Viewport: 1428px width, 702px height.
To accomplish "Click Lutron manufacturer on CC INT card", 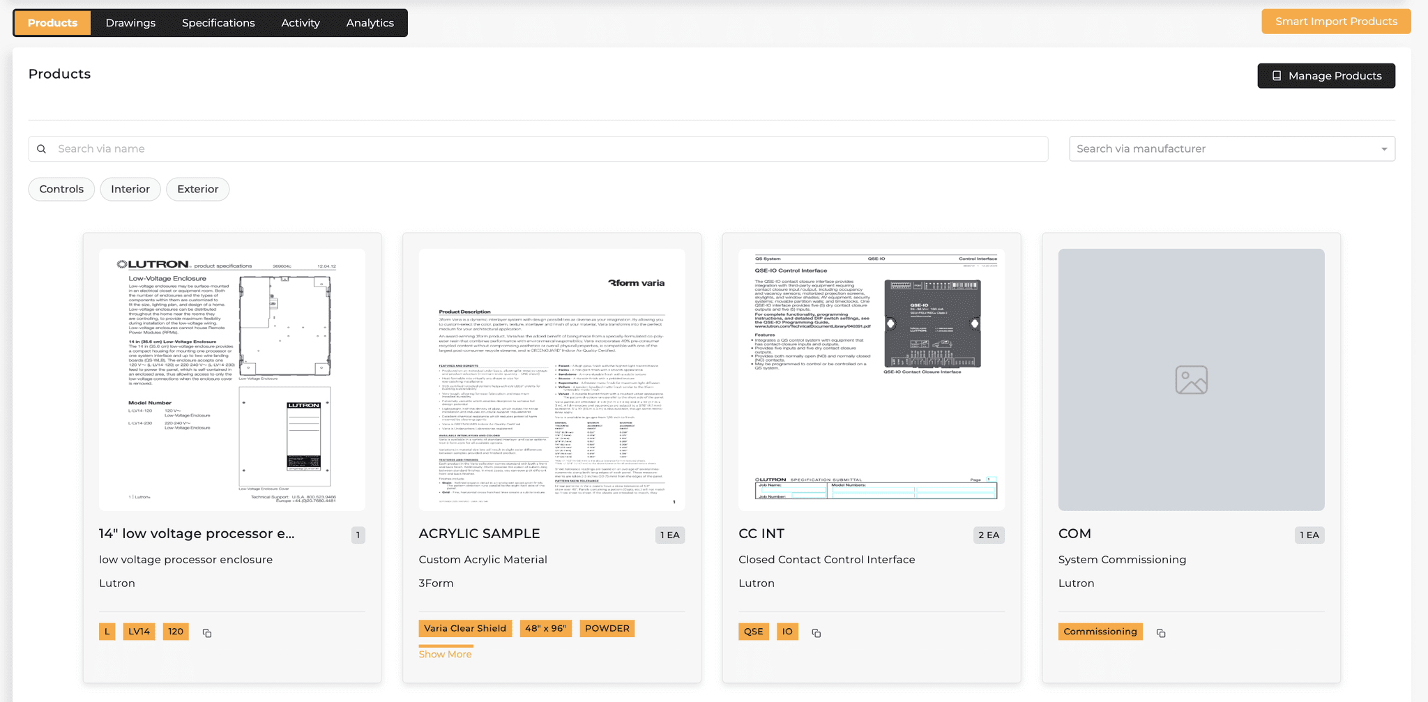I will coord(757,583).
